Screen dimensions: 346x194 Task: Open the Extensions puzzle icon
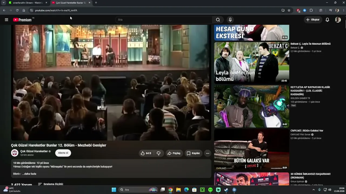311,10
